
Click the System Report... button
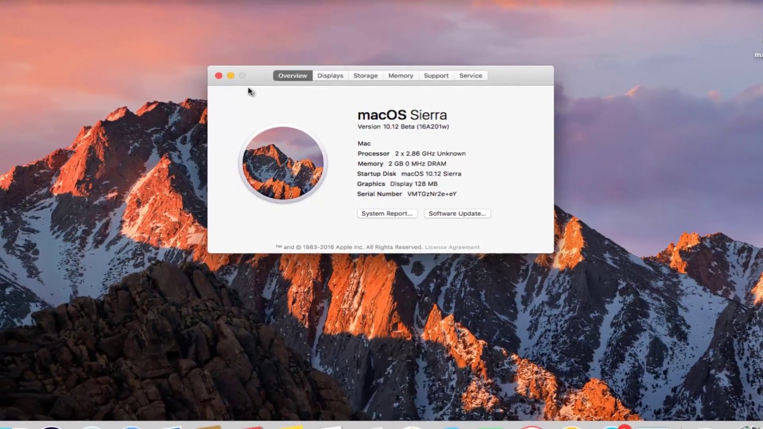(x=387, y=213)
